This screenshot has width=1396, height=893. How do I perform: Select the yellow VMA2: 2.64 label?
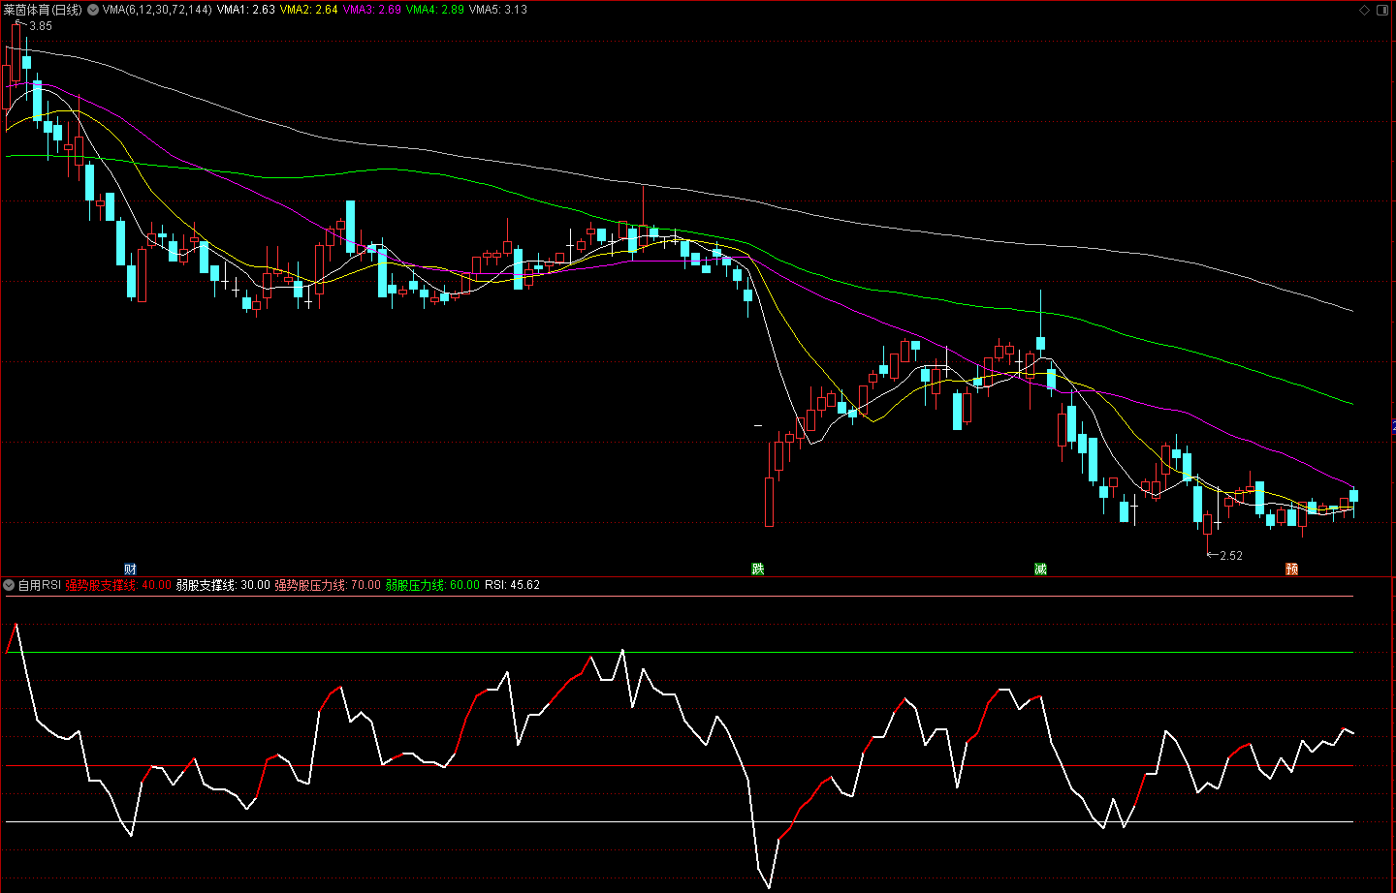(309, 10)
